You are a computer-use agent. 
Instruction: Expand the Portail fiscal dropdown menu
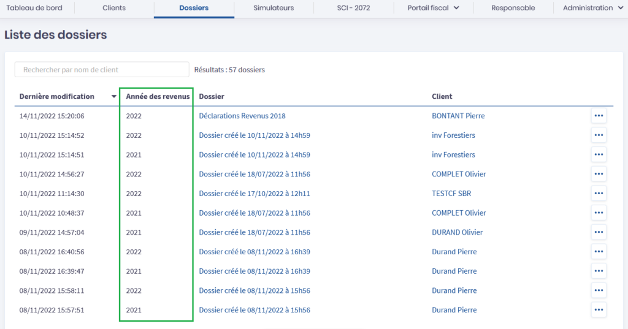coord(433,8)
